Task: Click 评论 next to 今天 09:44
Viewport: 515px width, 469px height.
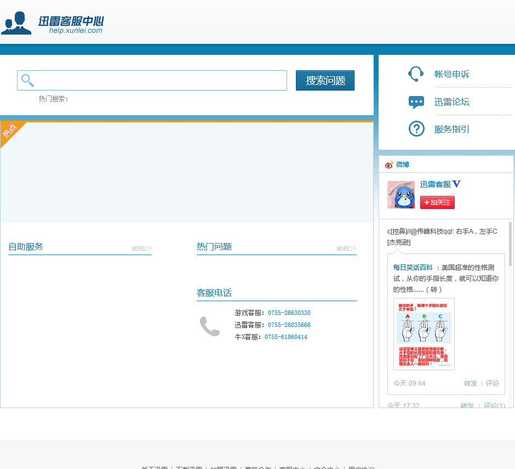Action: point(492,383)
